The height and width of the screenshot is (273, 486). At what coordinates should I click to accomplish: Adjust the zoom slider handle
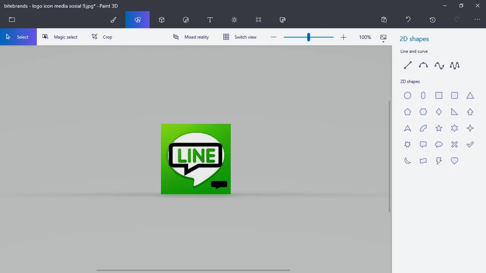(x=309, y=37)
